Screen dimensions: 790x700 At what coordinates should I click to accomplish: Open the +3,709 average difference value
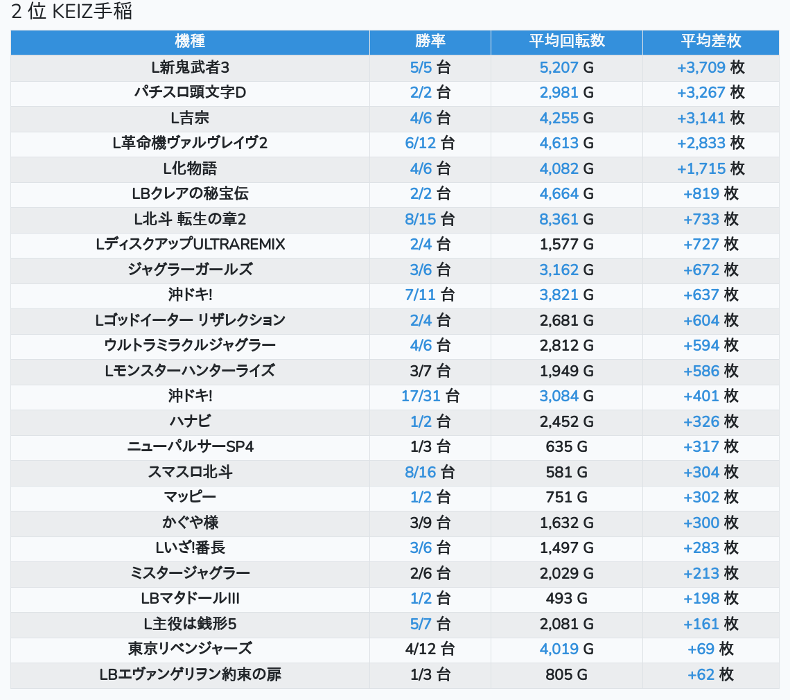pyautogui.click(x=701, y=68)
